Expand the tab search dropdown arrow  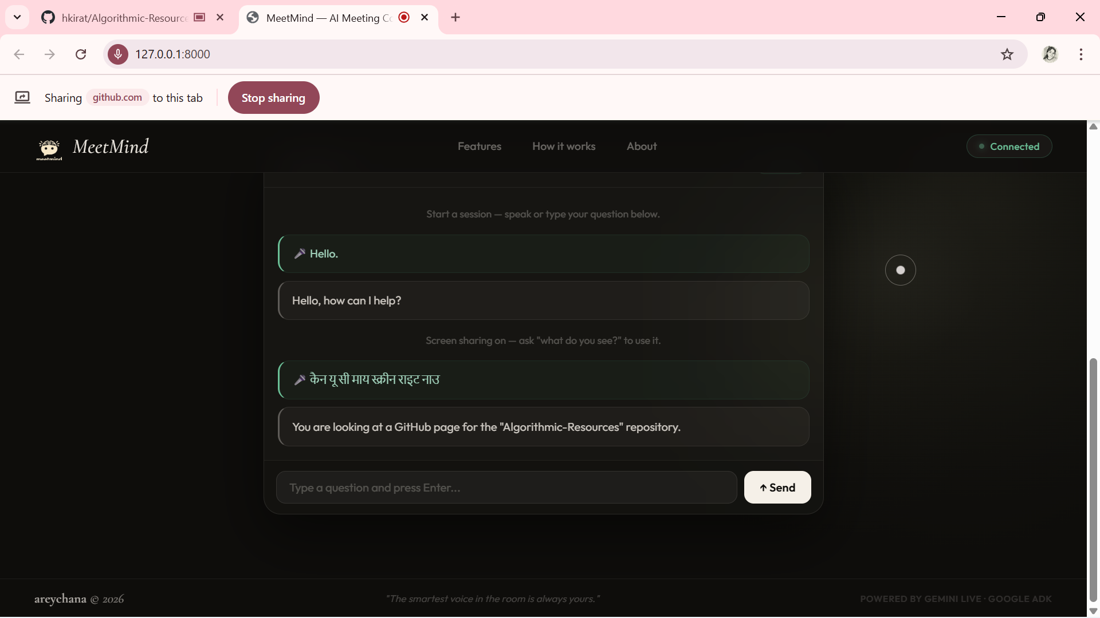pos(17,17)
